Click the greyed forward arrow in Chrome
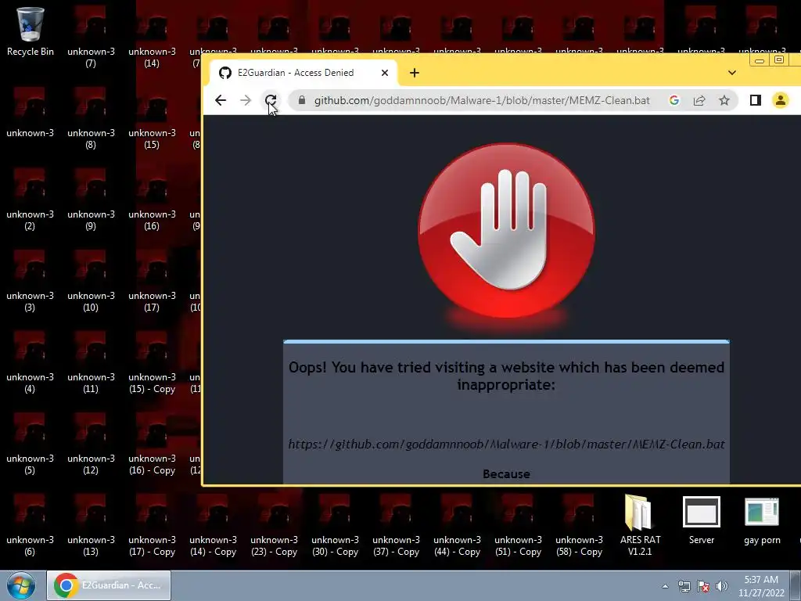The image size is (801, 601). [x=245, y=100]
